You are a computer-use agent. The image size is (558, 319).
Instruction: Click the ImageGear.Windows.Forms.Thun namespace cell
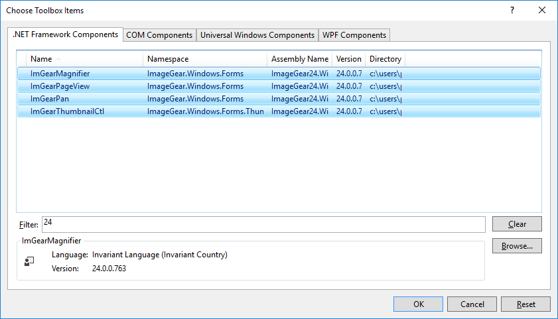point(205,111)
